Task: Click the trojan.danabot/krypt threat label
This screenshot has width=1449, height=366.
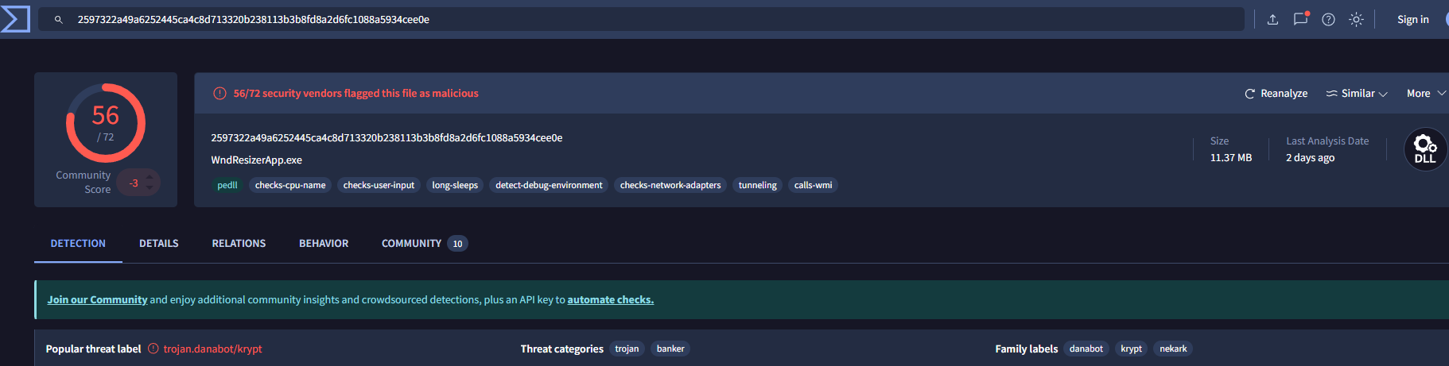Action: coord(212,349)
